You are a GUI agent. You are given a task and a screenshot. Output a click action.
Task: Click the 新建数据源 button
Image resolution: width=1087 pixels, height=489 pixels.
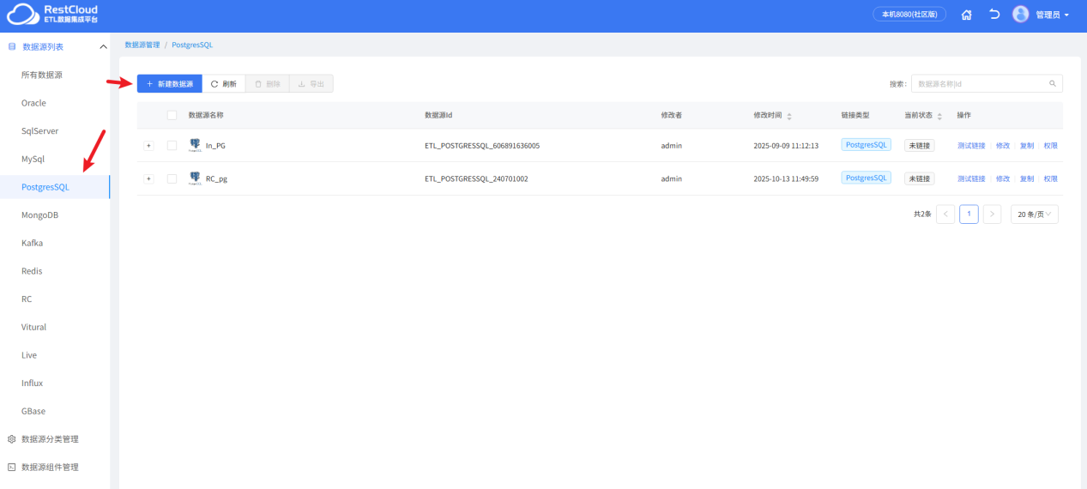(170, 84)
